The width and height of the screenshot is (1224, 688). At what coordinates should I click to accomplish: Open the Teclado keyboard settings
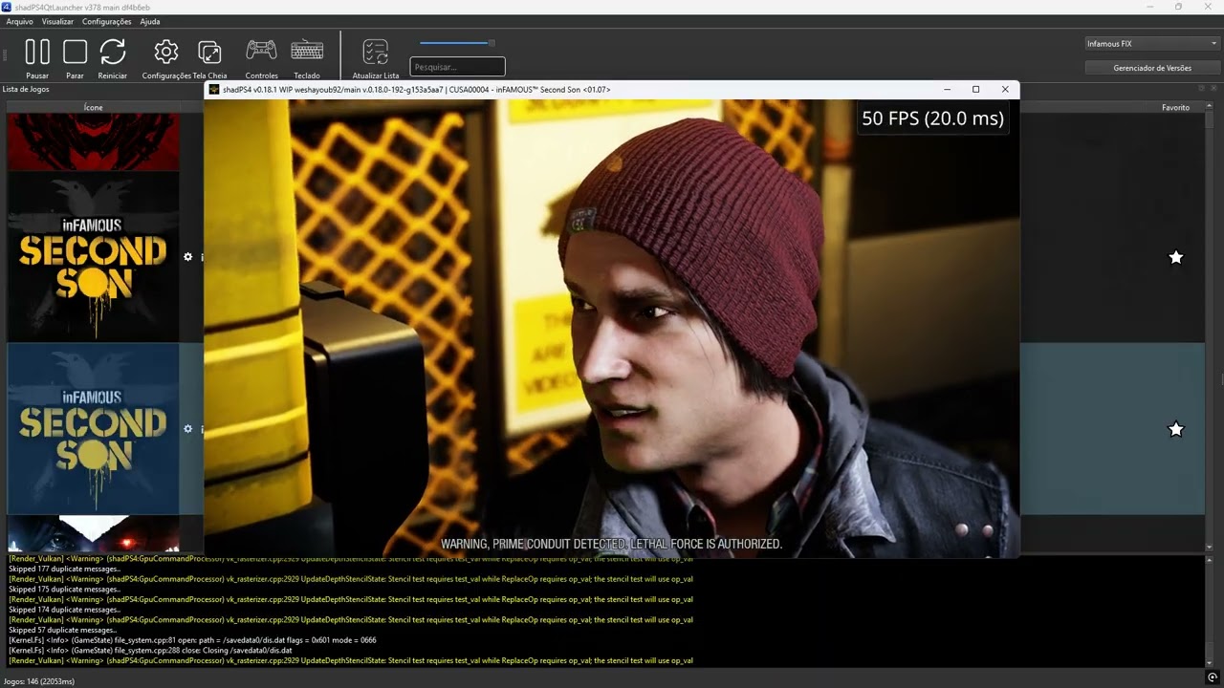tap(307, 58)
